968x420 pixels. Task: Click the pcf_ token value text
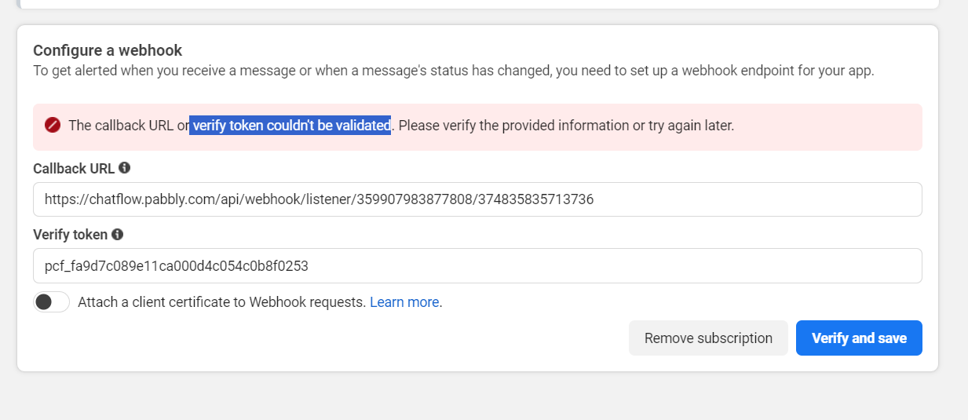coord(176,266)
